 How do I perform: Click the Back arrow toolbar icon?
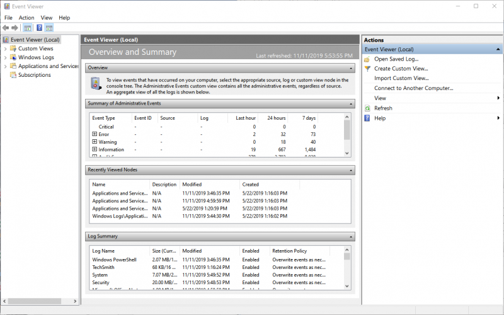(6, 28)
